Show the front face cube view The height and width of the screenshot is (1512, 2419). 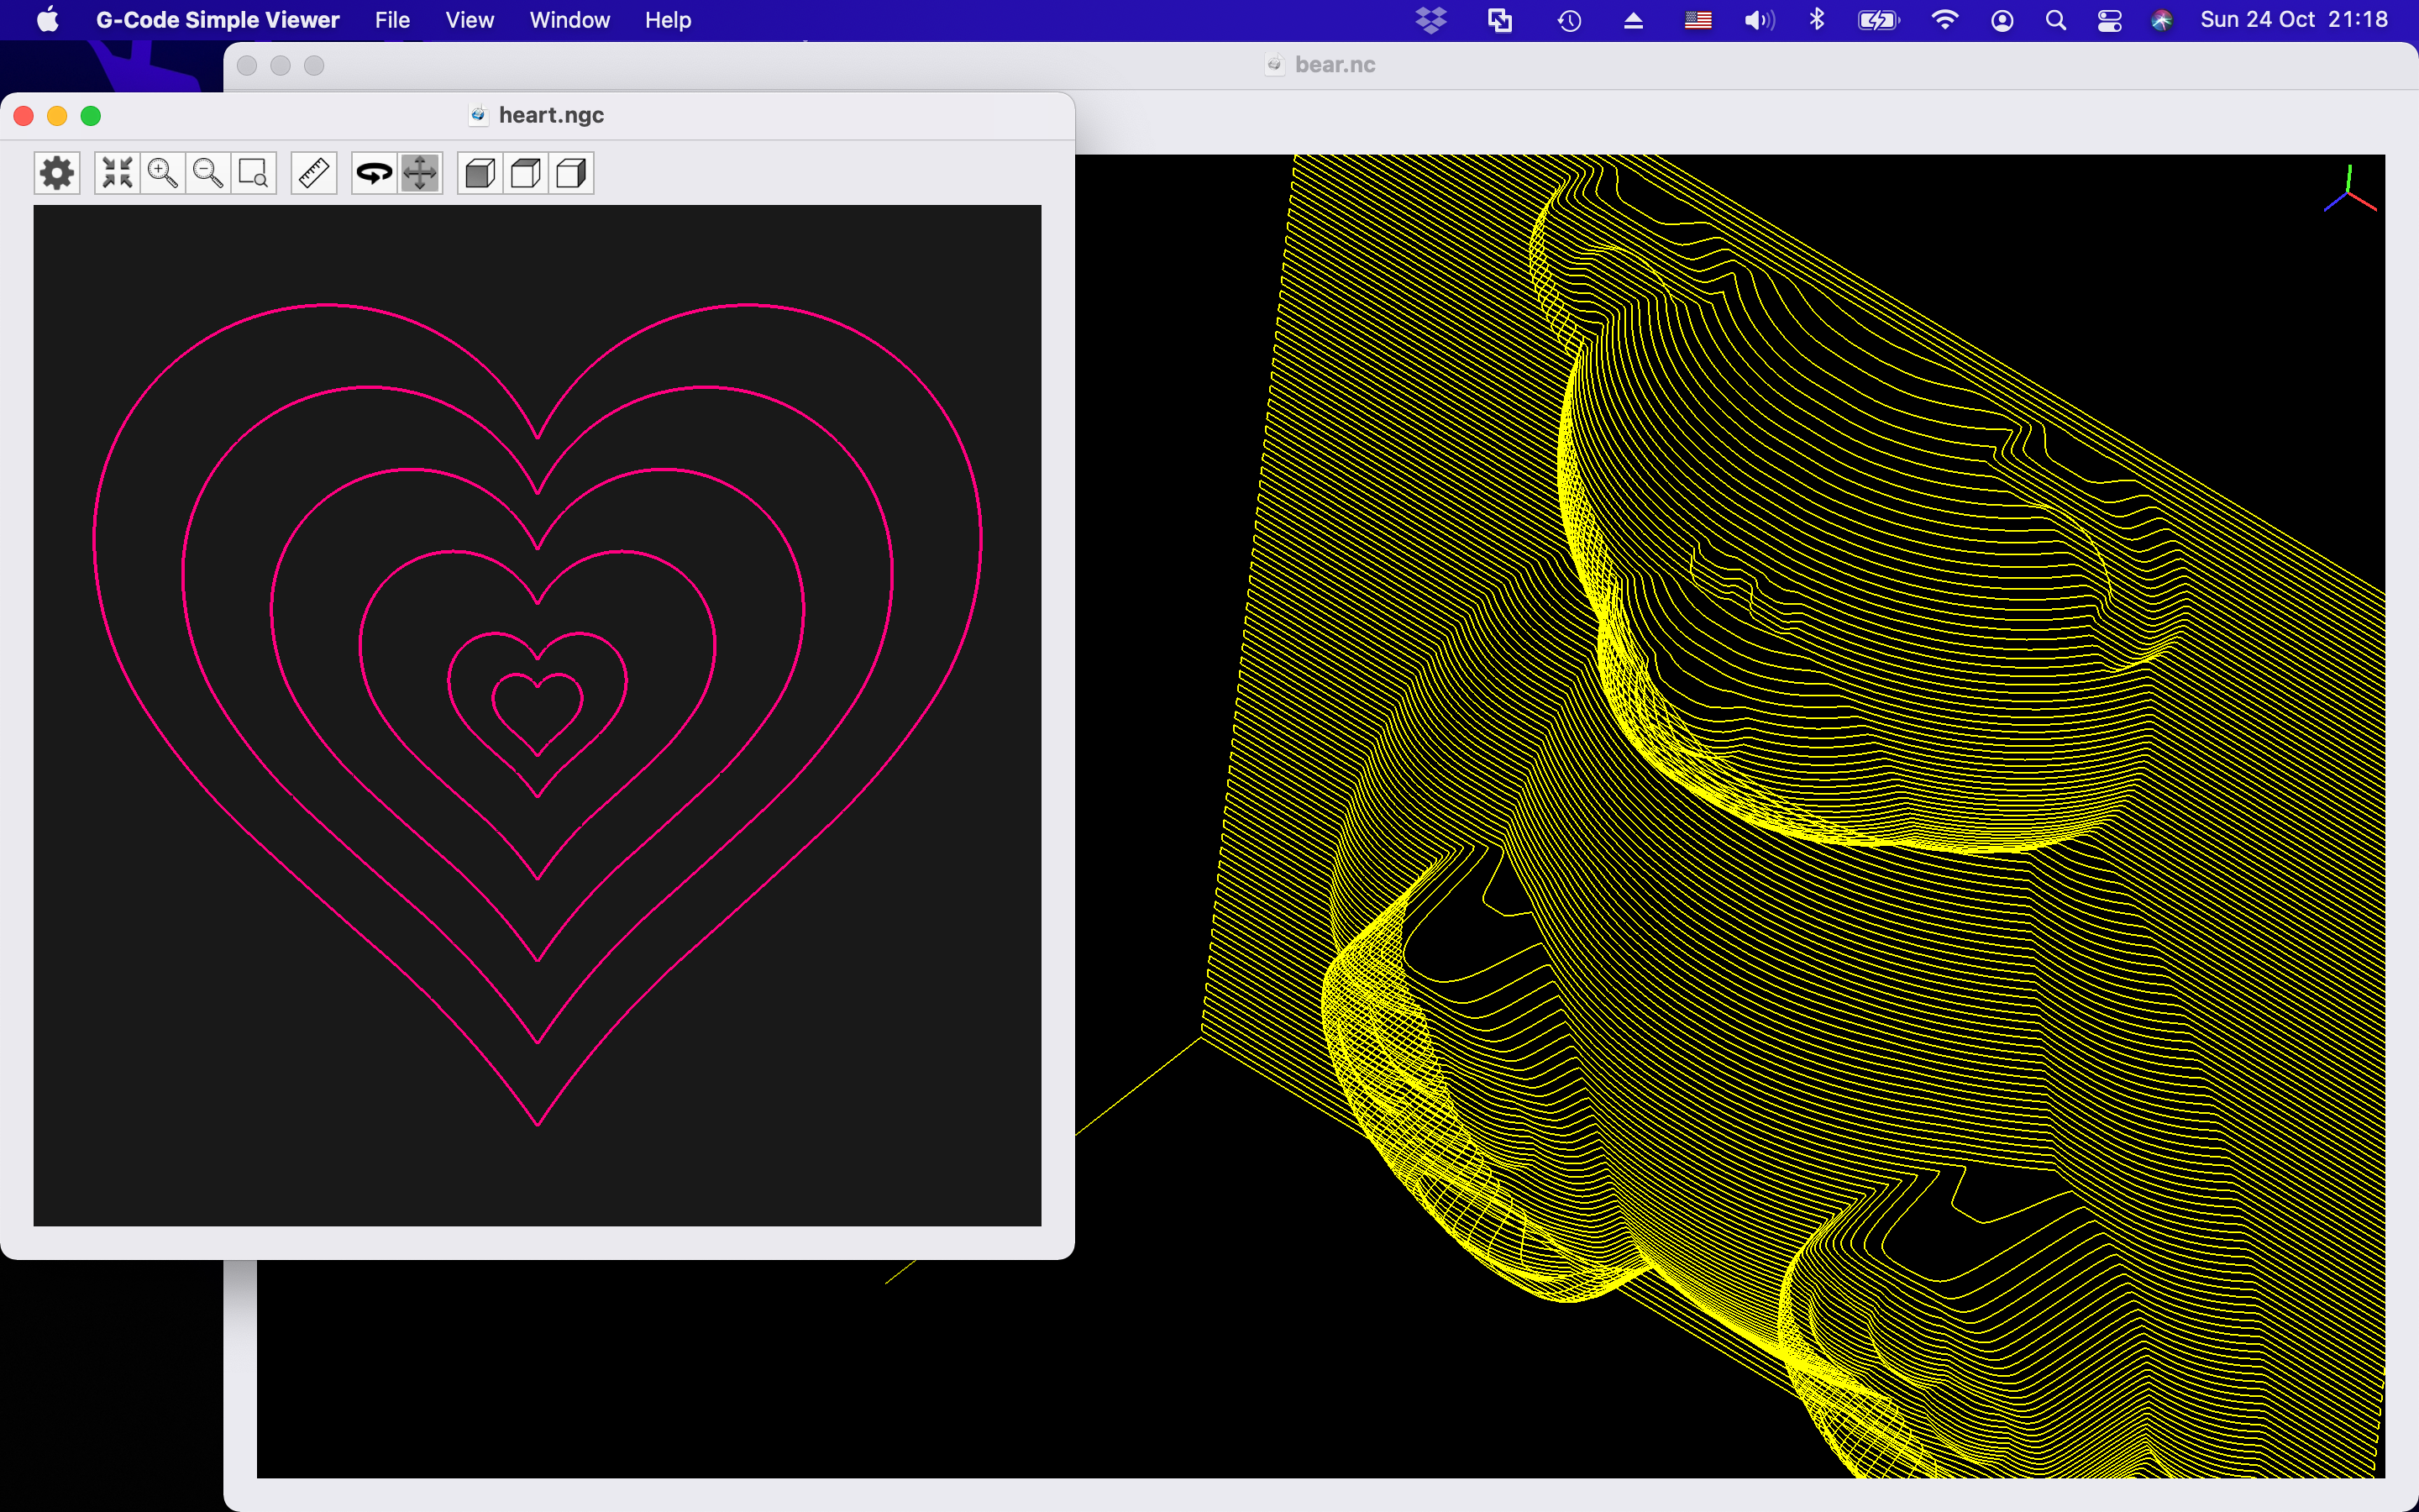pos(480,173)
